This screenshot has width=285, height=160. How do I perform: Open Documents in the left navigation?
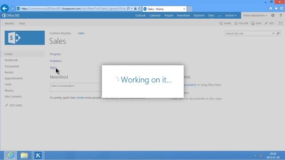click(x=12, y=66)
